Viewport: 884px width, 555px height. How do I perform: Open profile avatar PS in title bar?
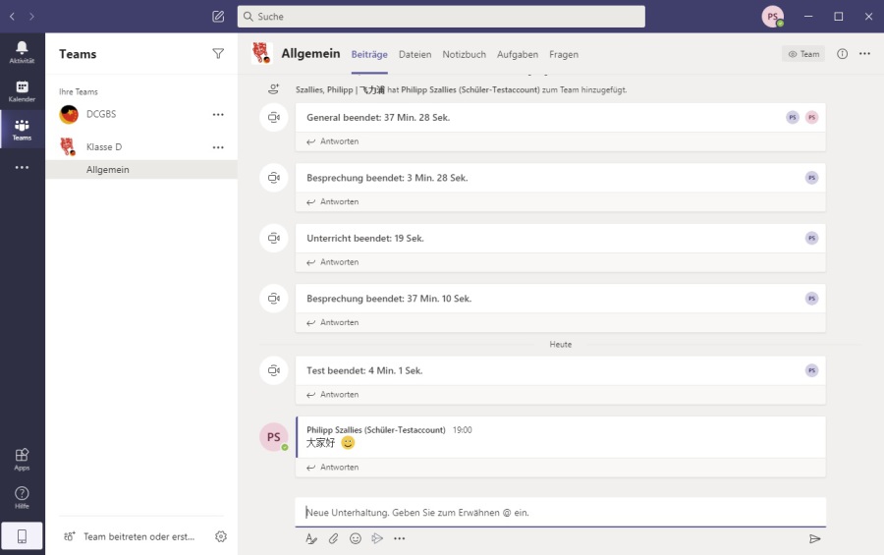click(x=772, y=17)
